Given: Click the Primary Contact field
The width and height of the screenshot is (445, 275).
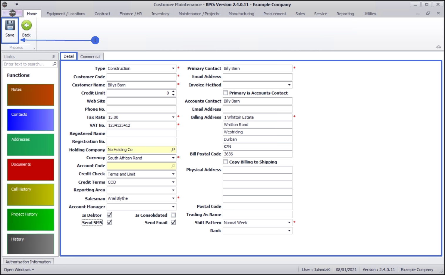Looking at the screenshot, I should point(258,68).
